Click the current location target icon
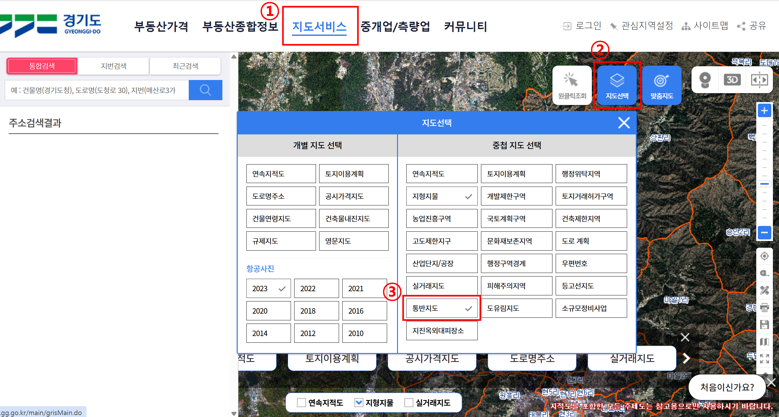This screenshot has width=779, height=417. pyautogui.click(x=764, y=256)
